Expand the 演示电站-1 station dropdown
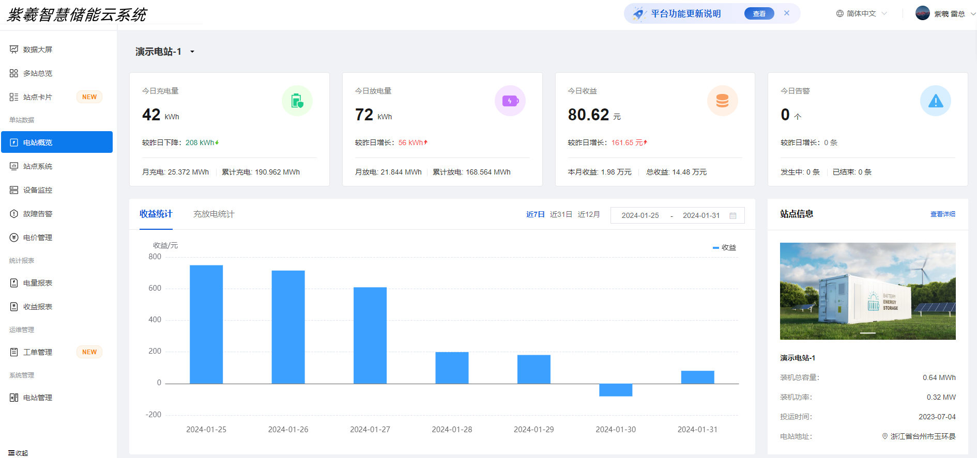Screen dimensions: 977x458 click(x=192, y=52)
